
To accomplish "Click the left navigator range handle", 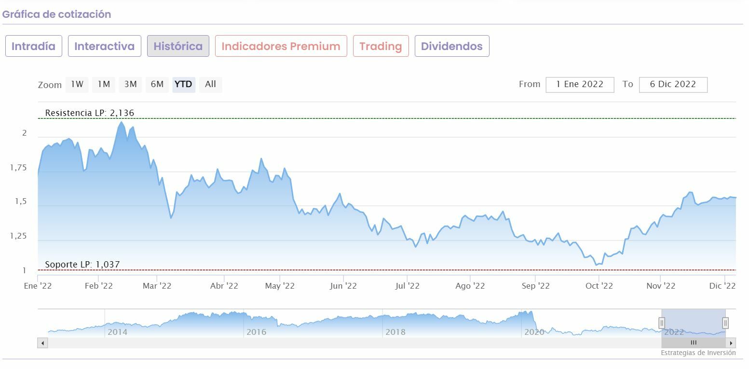I will [662, 323].
